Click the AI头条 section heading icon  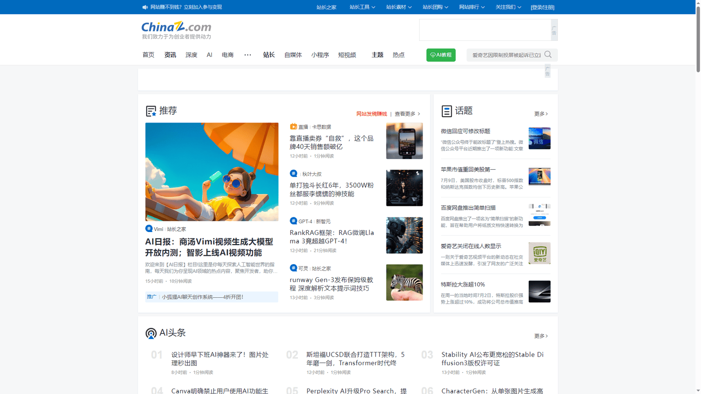pos(151,333)
